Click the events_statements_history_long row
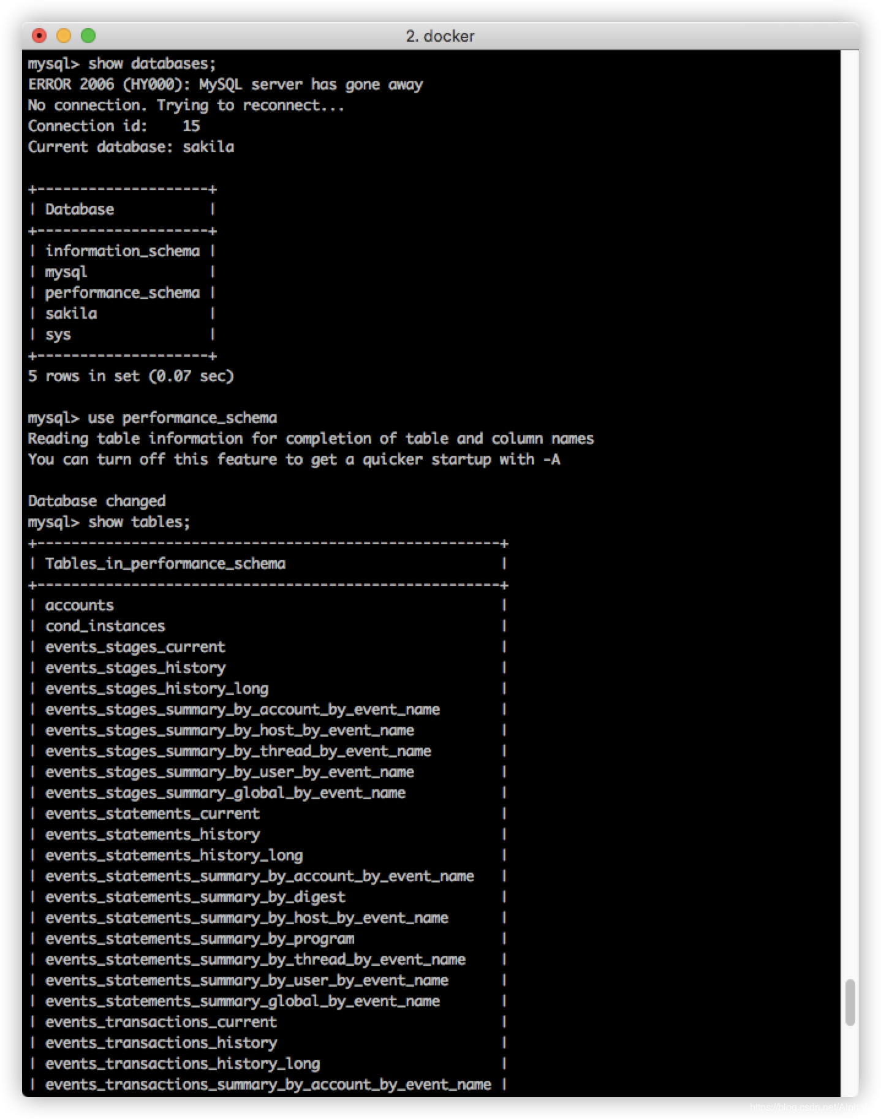Screen dimensions: 881x1119 click(268, 855)
